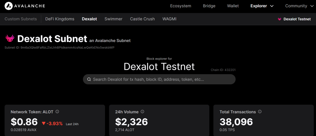Viewport: 316px width, 136px height.
Task: Open the Castle Crush subnet tab
Action: 142,19
